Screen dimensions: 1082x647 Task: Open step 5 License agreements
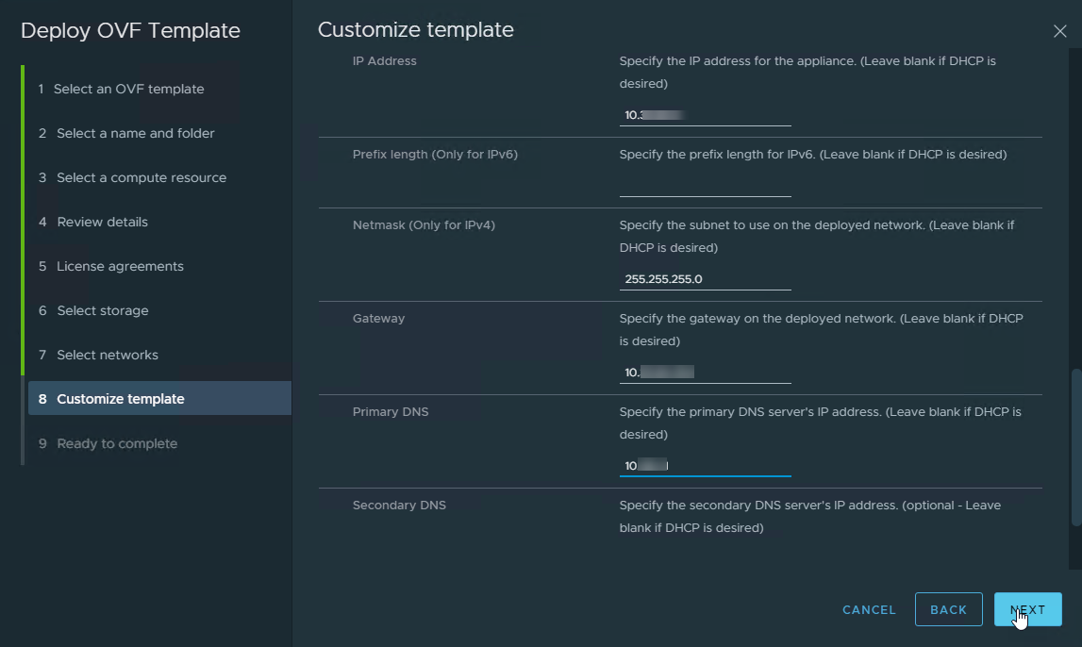[120, 266]
